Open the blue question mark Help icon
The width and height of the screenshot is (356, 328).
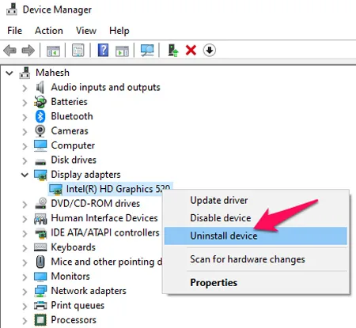click(103, 50)
